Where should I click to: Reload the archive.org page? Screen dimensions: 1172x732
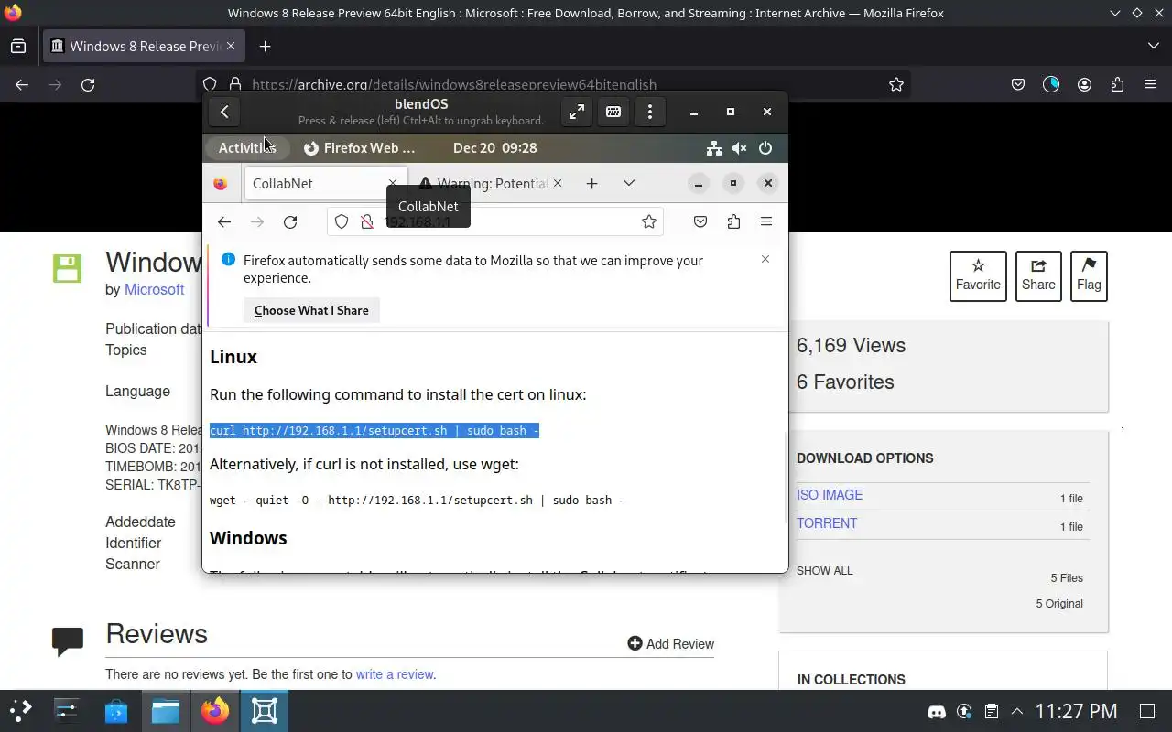pyautogui.click(x=88, y=84)
